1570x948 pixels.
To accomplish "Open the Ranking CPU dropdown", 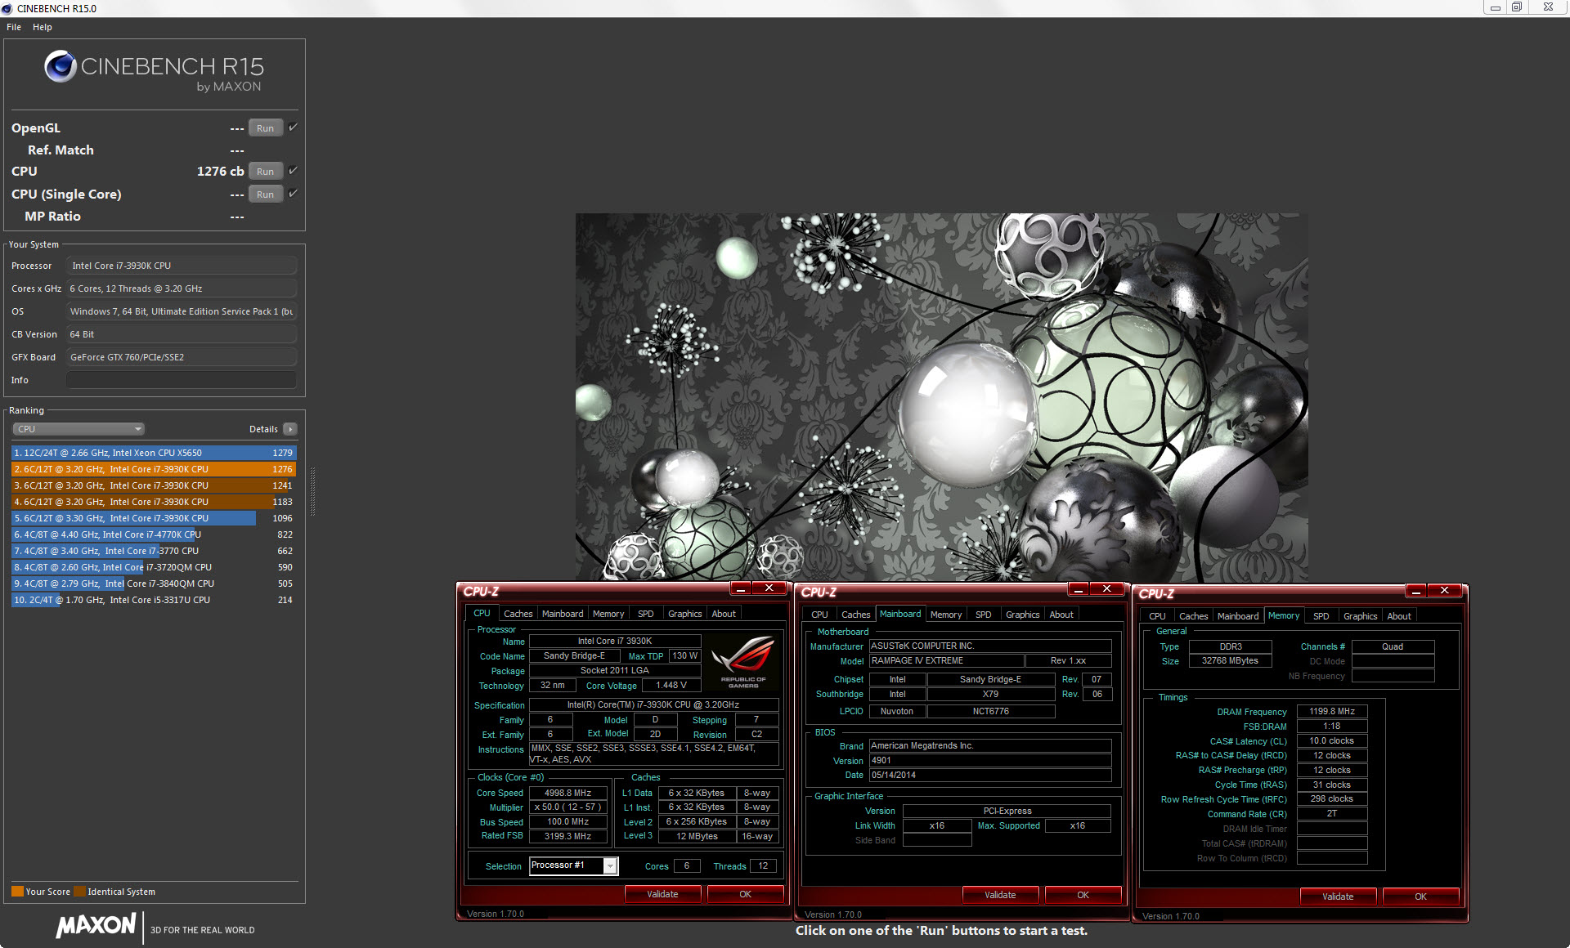I will [78, 429].
